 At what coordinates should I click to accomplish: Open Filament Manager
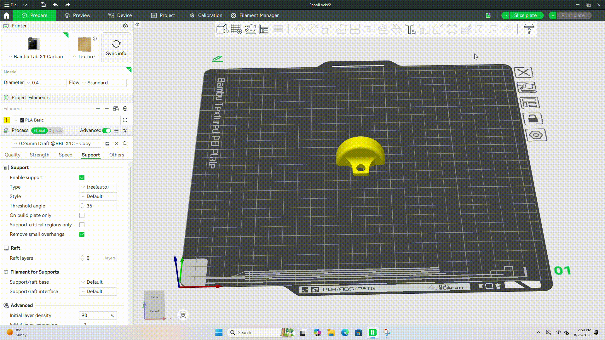coord(255,15)
